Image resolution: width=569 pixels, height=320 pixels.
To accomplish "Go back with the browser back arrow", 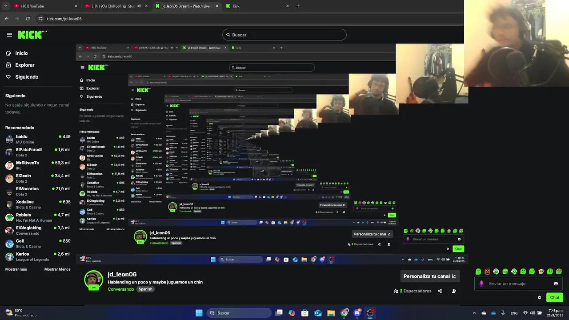I will (x=7, y=19).
